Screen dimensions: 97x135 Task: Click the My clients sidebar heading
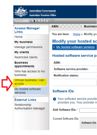click(x=22, y=52)
